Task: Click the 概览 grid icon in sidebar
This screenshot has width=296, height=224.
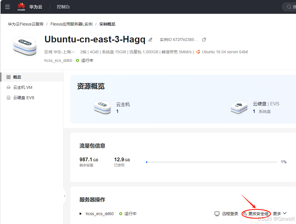Action: pos(9,77)
